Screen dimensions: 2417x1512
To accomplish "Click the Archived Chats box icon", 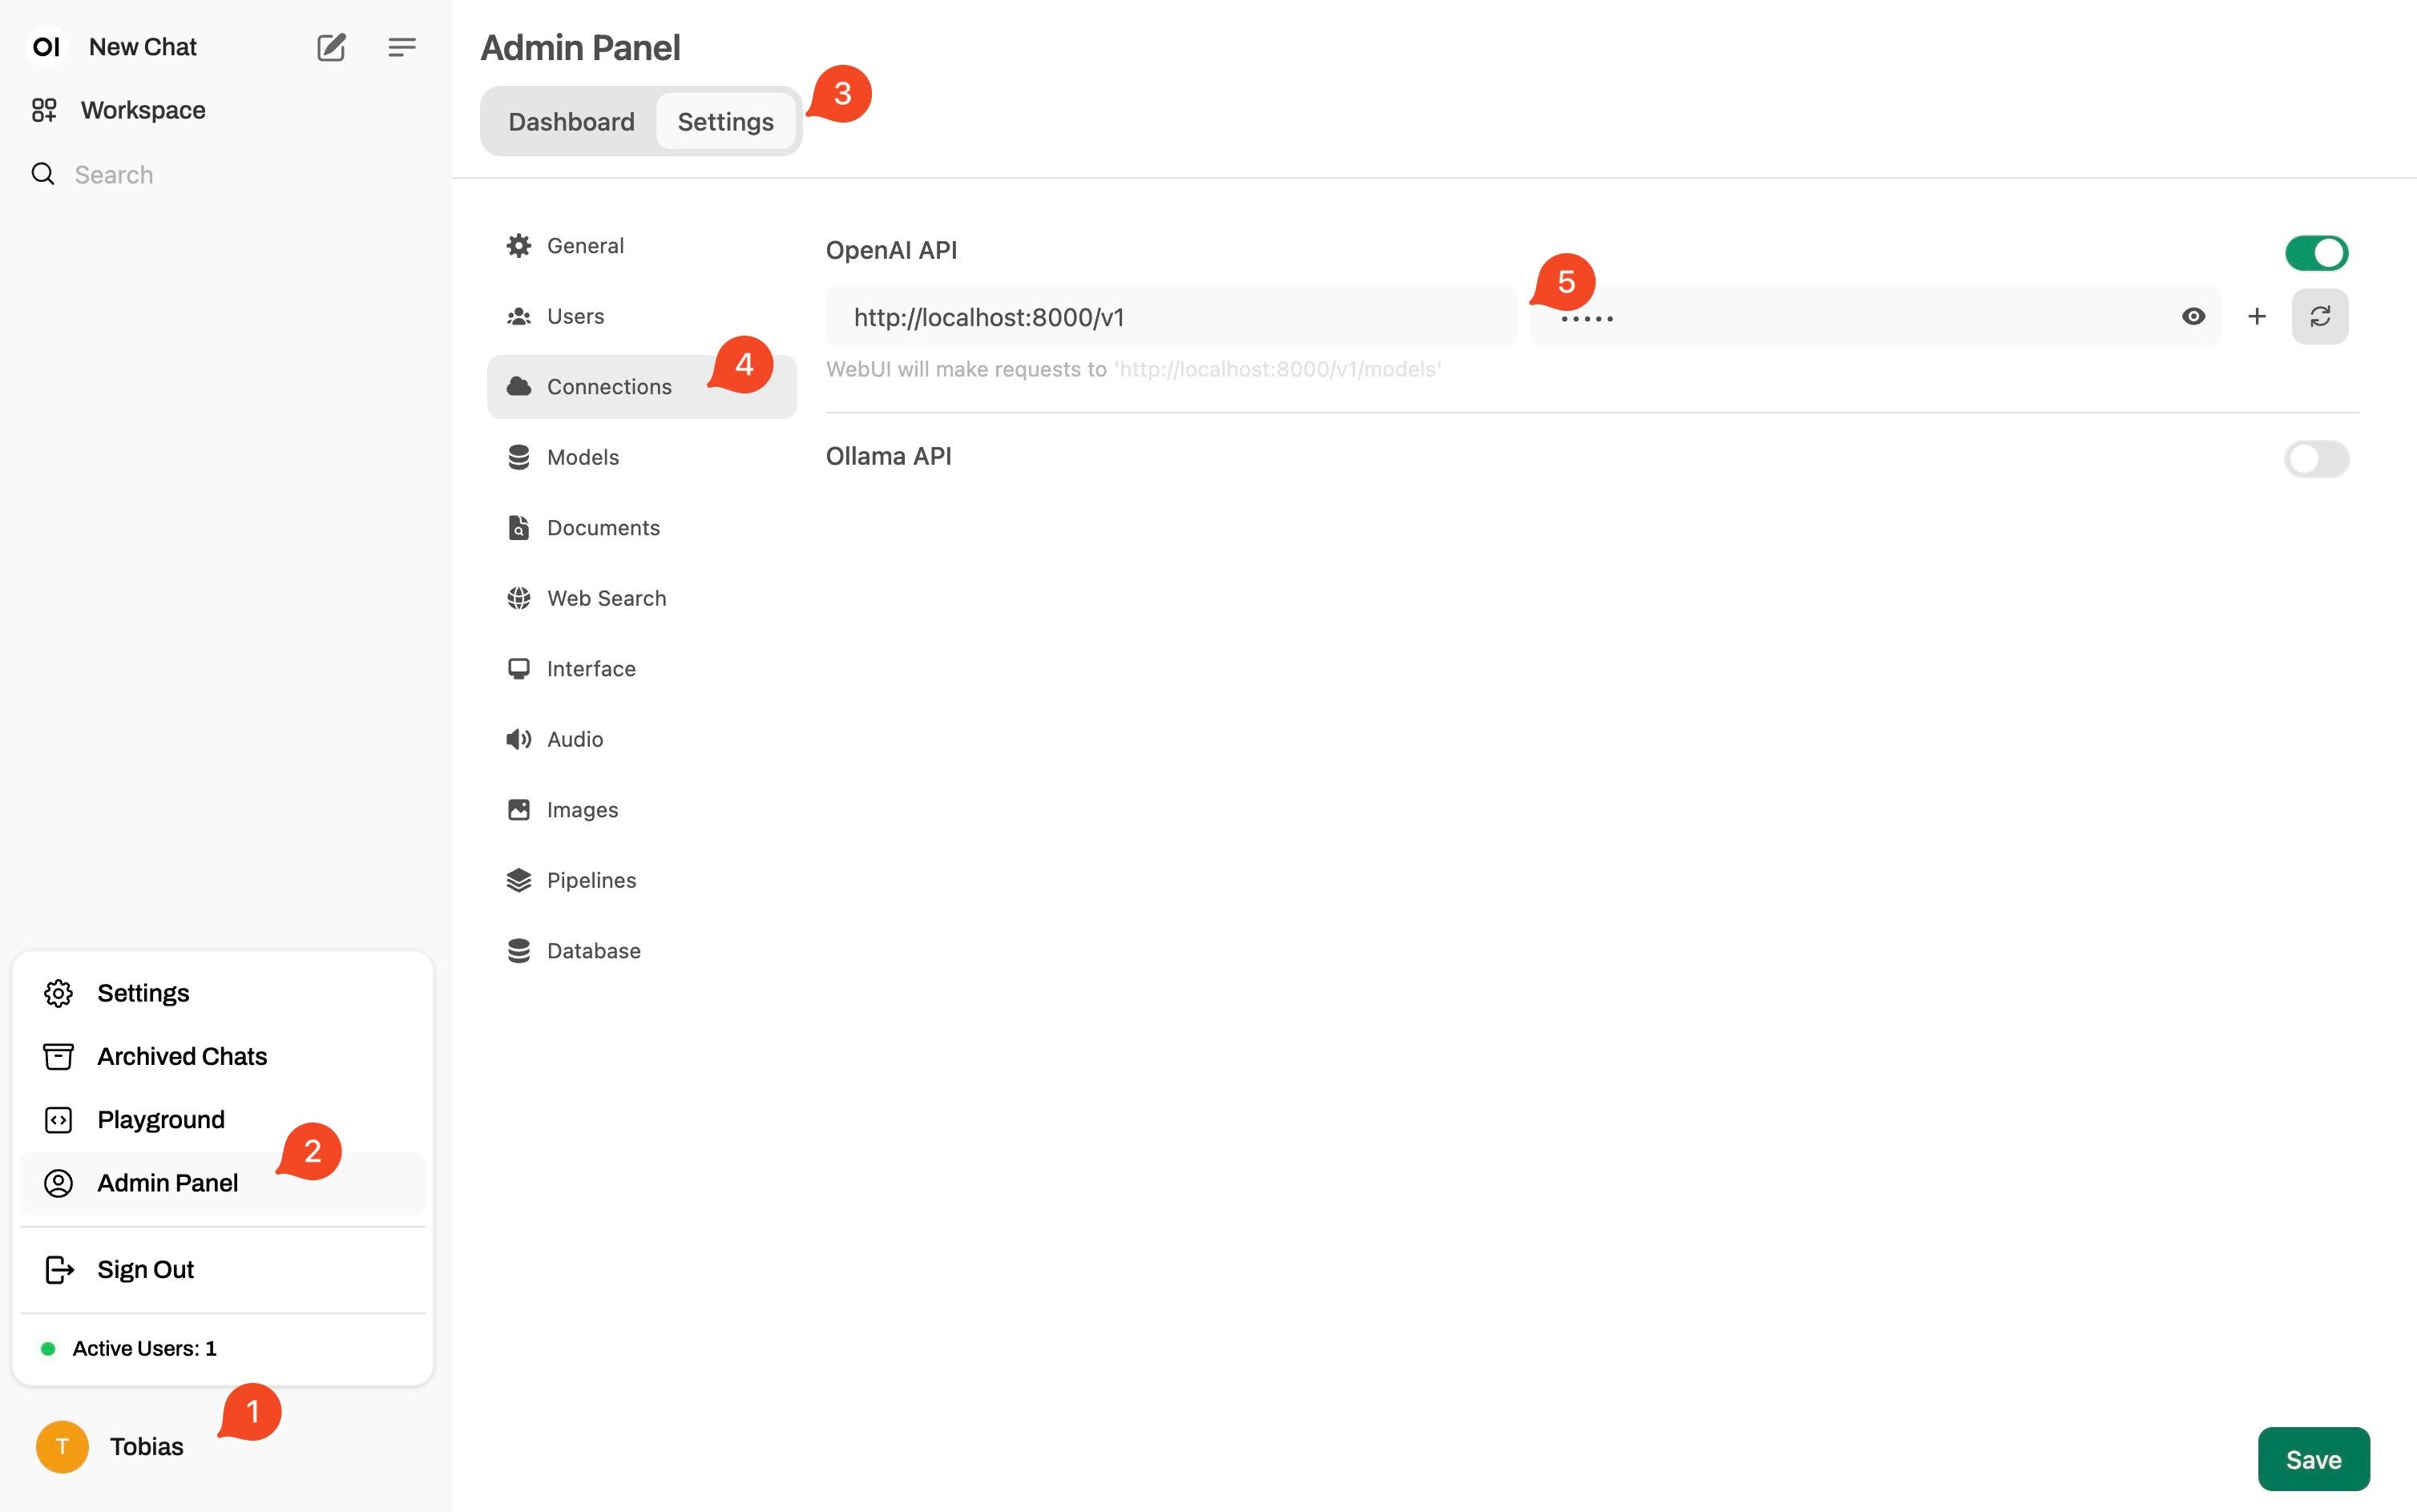I will pos(58,1056).
